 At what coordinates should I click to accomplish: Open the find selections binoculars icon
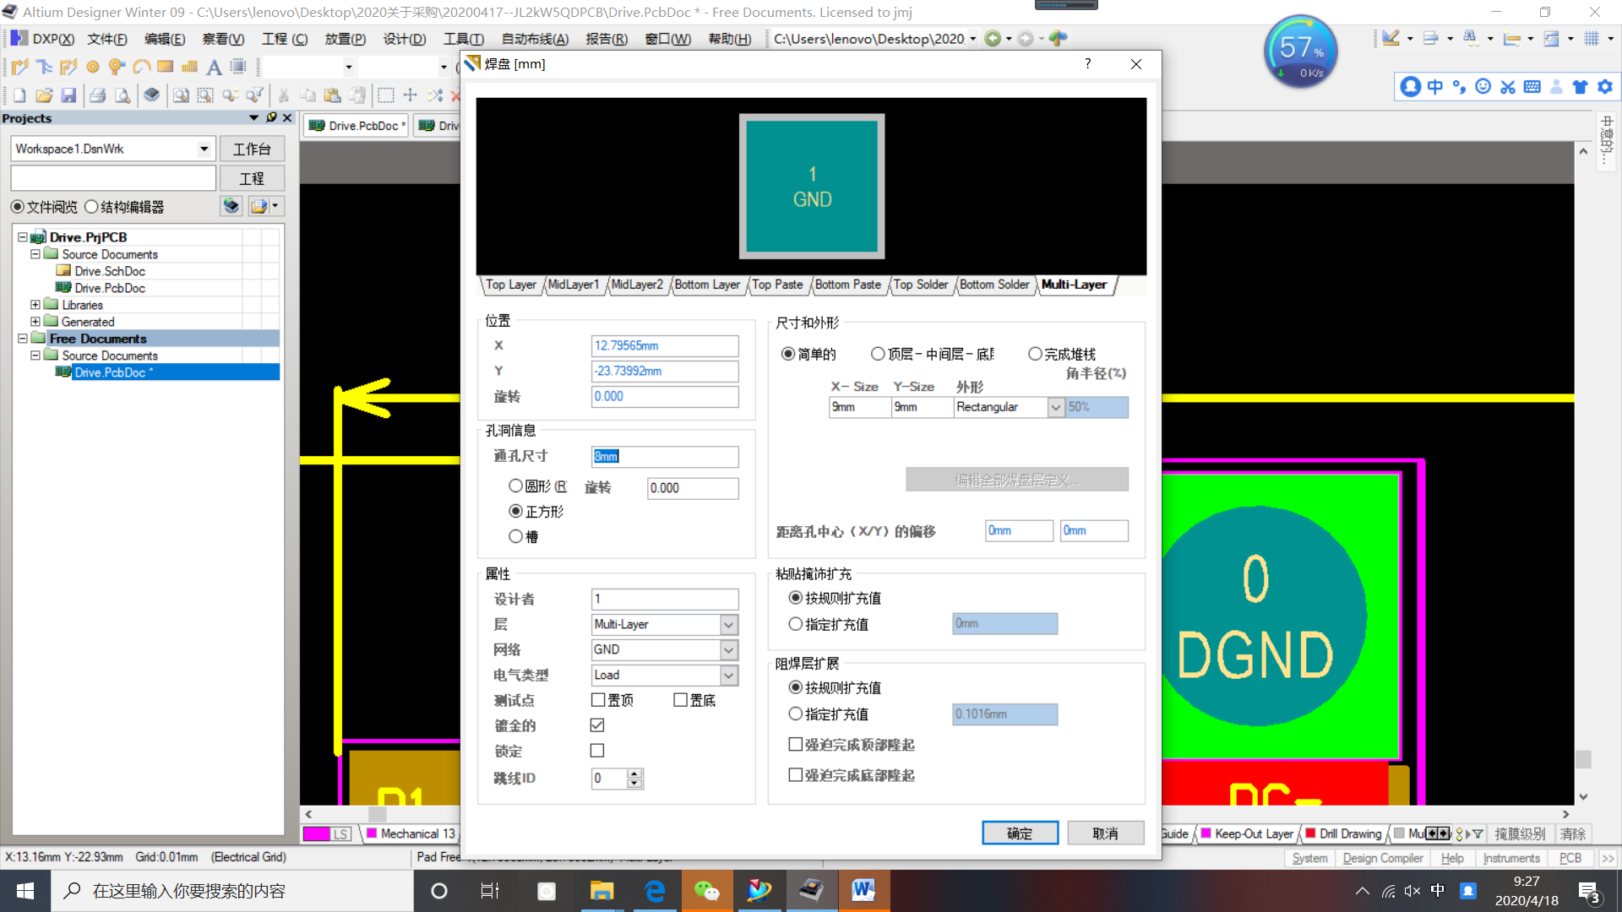[x=1471, y=38]
